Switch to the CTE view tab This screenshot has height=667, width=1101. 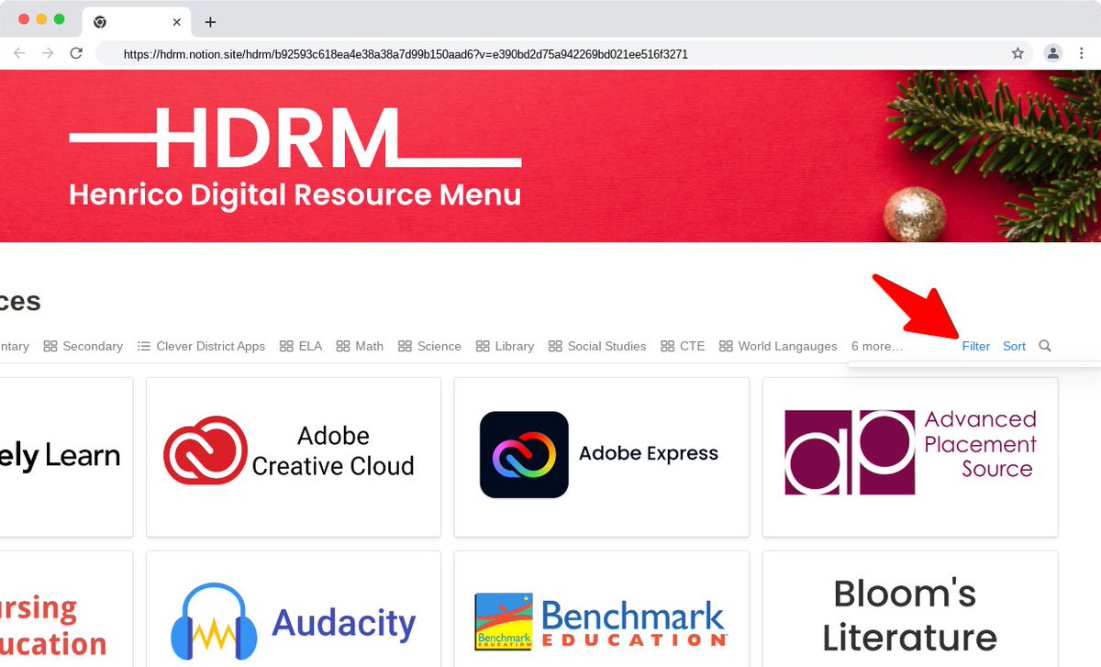pos(683,346)
